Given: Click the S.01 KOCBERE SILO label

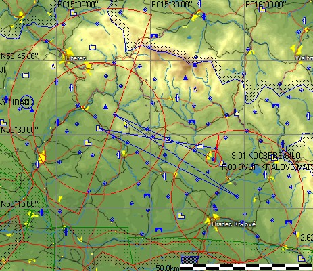Looking at the screenshot, I should [266, 156].
